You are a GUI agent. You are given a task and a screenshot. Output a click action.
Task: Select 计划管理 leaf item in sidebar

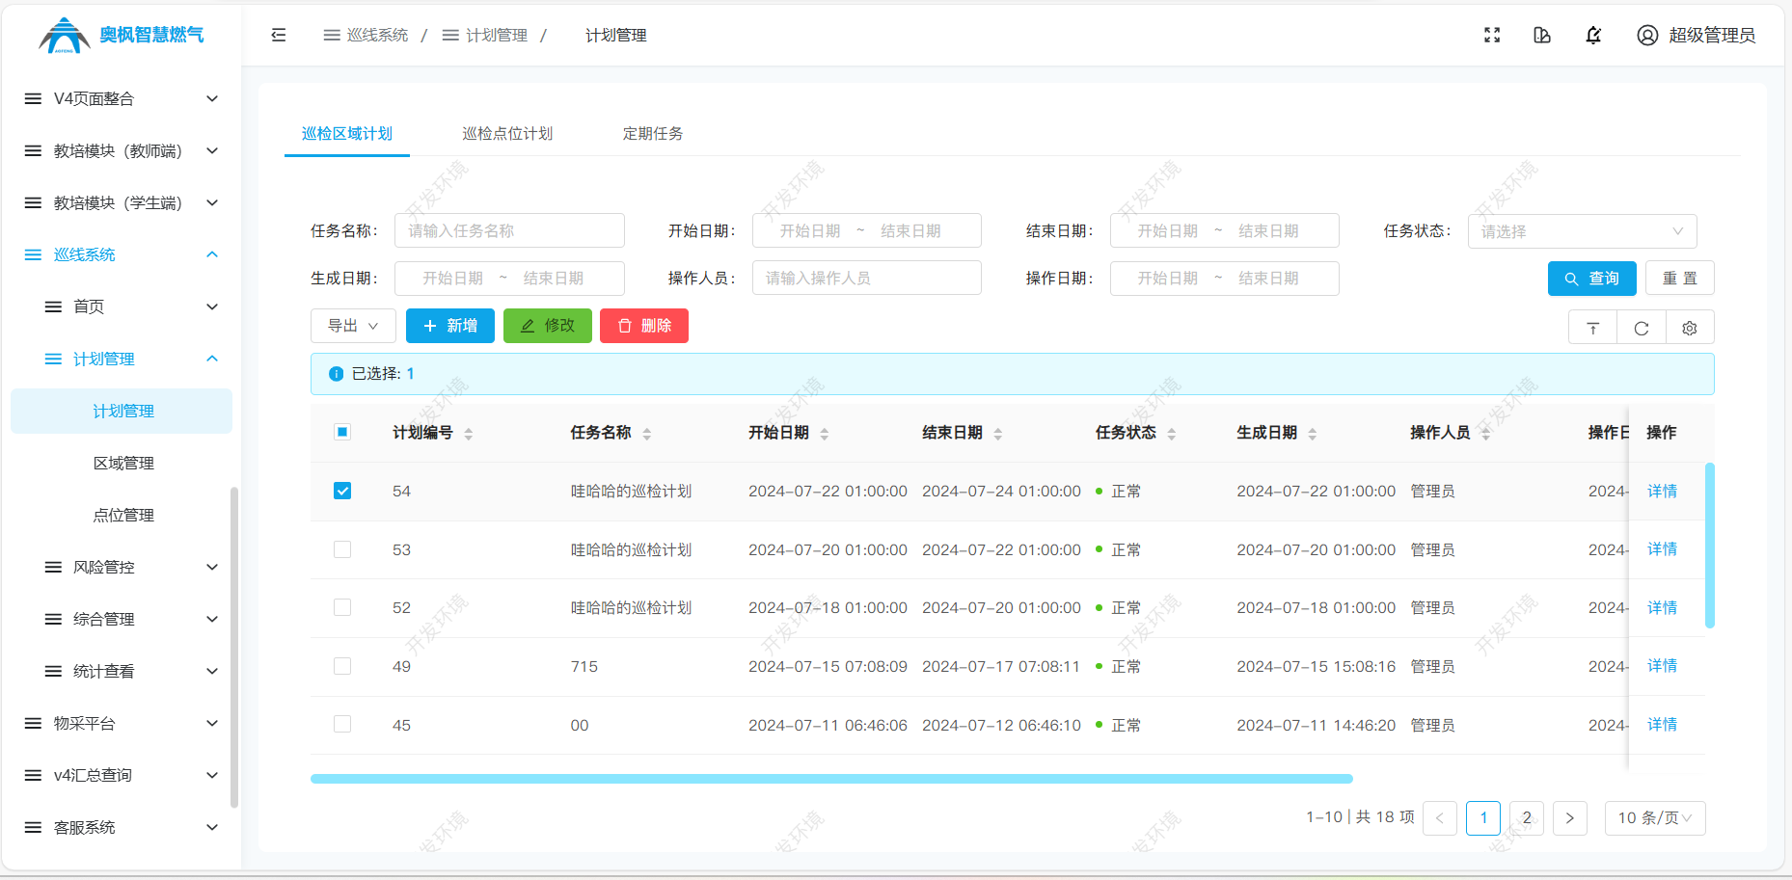coord(121,411)
